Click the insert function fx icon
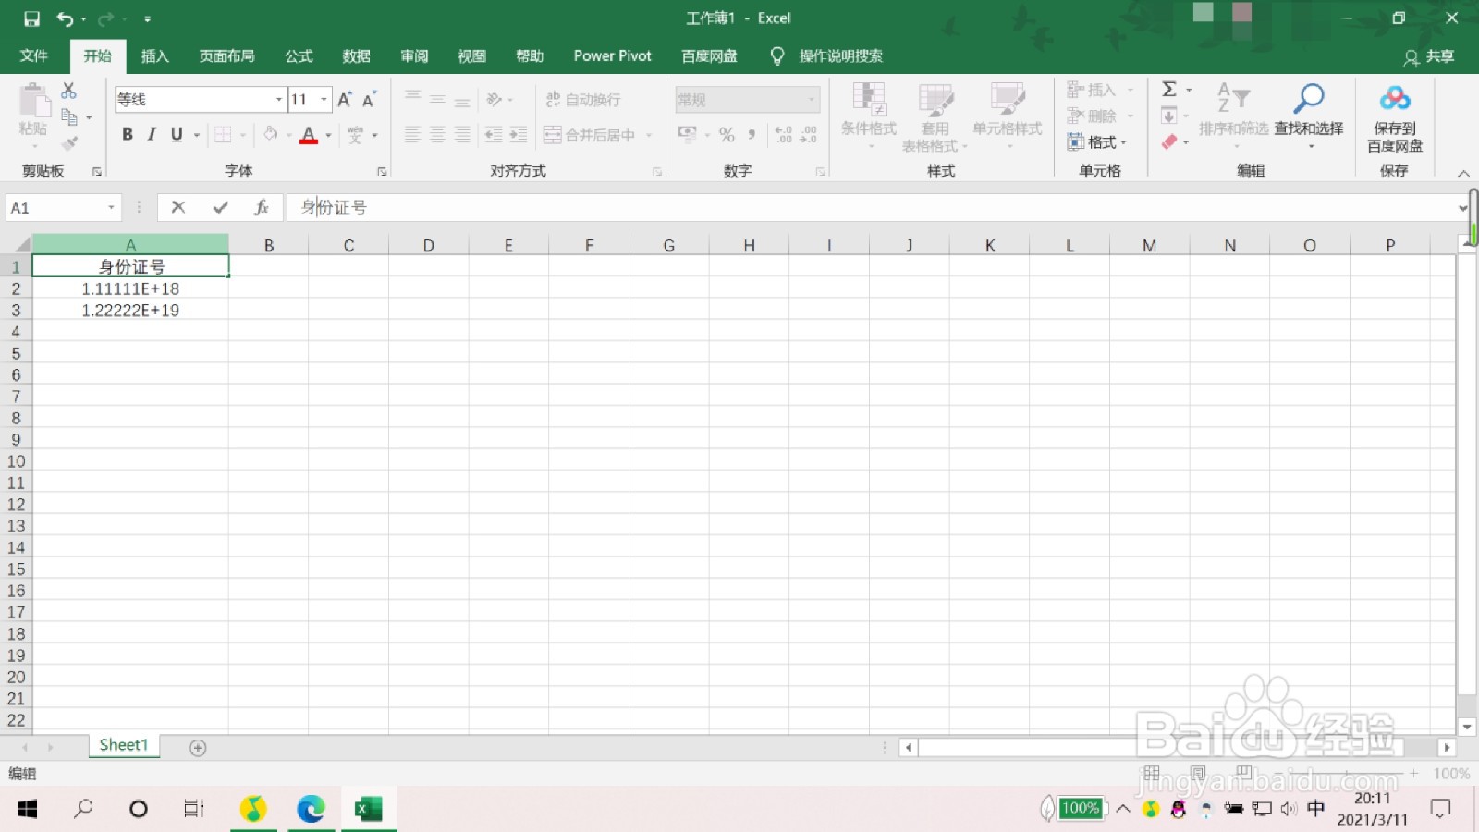The height and width of the screenshot is (832, 1479). (262, 207)
